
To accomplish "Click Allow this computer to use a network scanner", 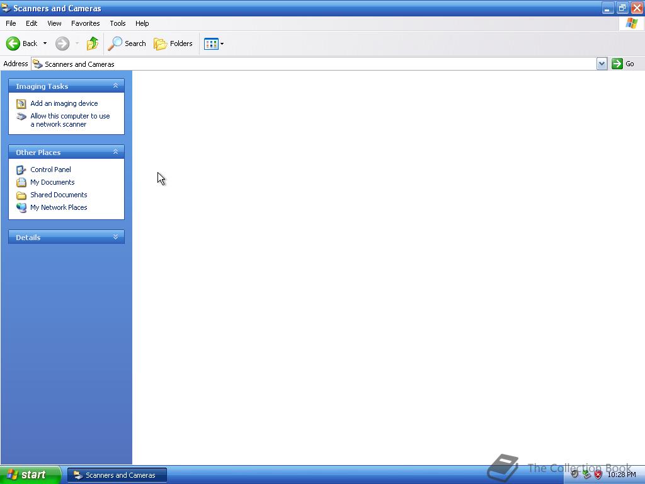I will [x=70, y=120].
